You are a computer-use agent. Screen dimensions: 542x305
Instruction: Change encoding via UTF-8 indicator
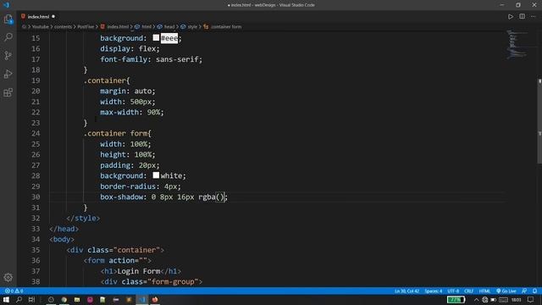click(453, 291)
